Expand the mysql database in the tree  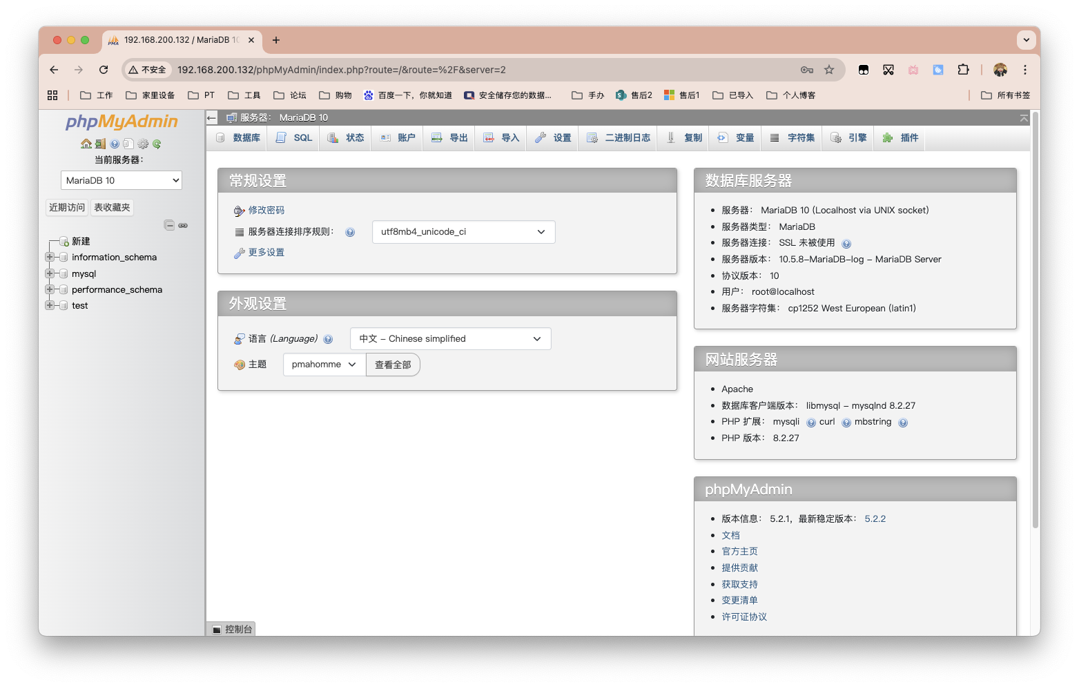pos(48,273)
